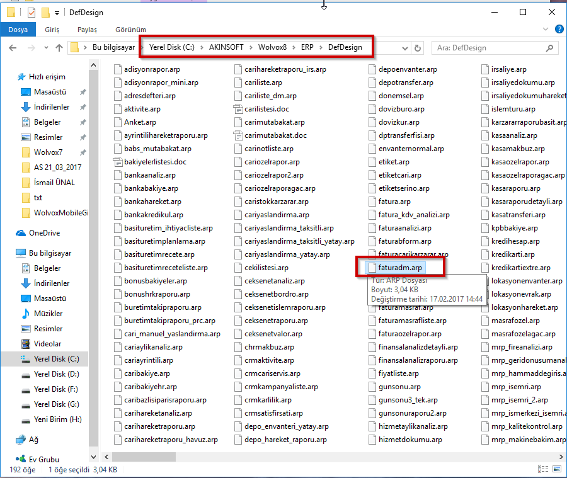Click the horizontal scrollbar thumb in the file list
This screenshot has width=567, height=478.
144,457
